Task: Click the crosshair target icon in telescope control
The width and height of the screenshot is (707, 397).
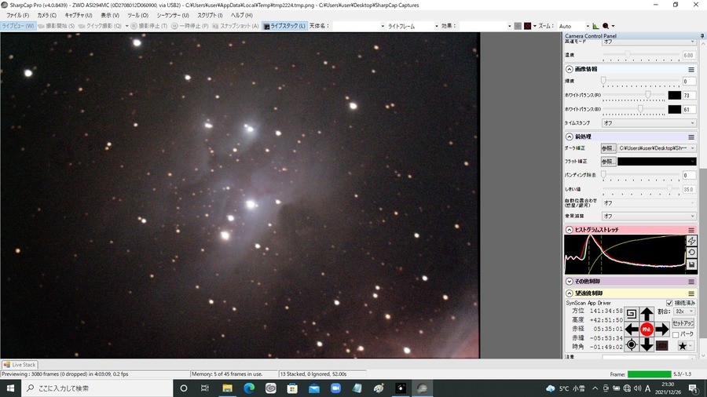Action: tap(632, 344)
